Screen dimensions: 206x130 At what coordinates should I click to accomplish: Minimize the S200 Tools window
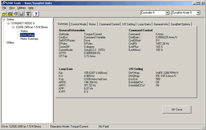click(x=195, y=3)
